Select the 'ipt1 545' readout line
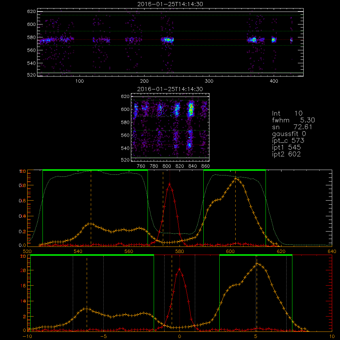Screen dimensions: 340x340 point(286,148)
